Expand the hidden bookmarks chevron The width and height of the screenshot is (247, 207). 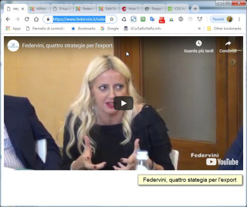tap(199, 28)
